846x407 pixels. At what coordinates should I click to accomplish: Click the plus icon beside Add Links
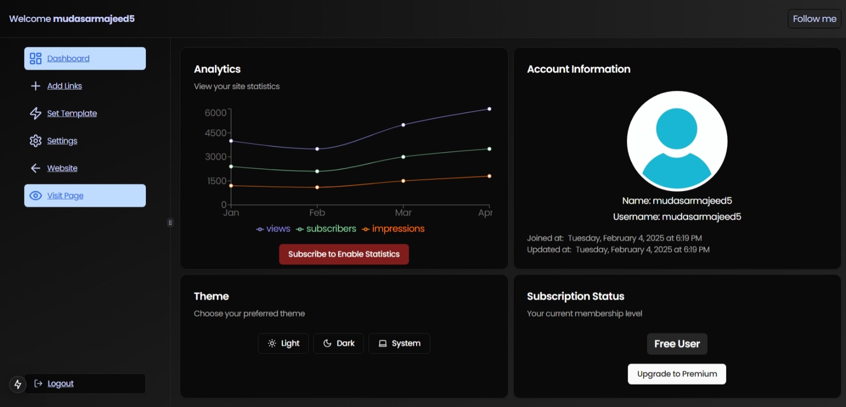tap(35, 86)
